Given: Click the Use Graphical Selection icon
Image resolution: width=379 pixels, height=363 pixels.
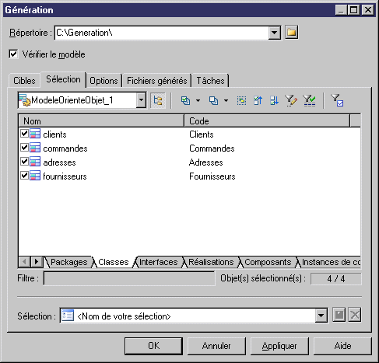Looking at the screenshot, I should click(241, 100).
